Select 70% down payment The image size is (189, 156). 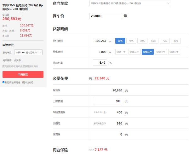point(164,41)
